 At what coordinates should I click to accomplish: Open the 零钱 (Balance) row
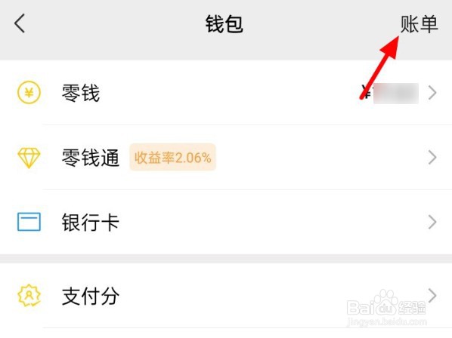point(226,93)
